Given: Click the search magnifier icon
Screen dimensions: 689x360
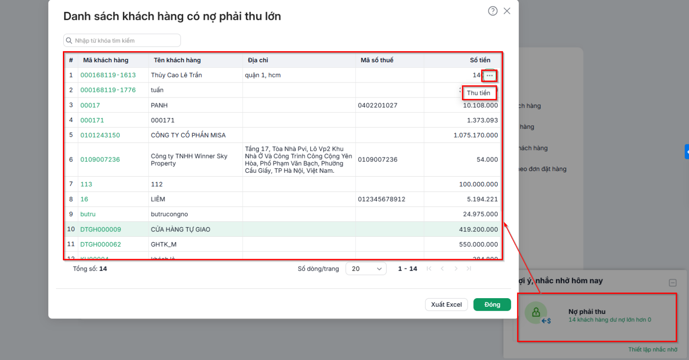Looking at the screenshot, I should [69, 40].
